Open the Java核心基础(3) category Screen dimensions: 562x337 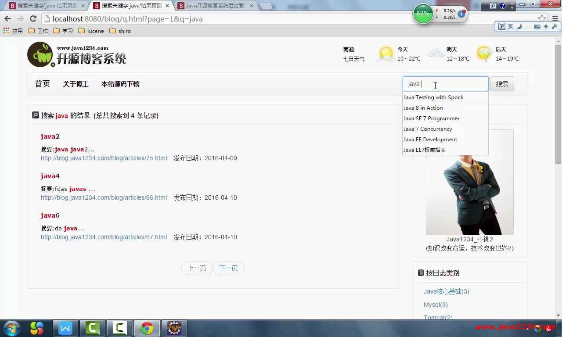tap(447, 291)
